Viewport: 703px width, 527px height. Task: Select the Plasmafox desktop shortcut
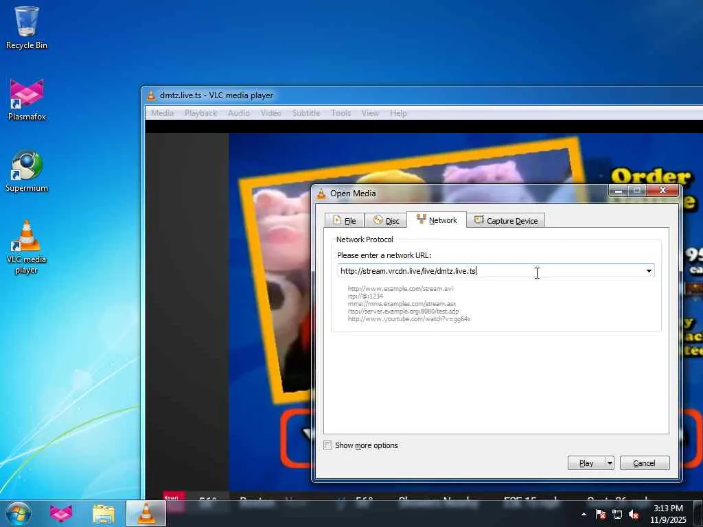27,99
